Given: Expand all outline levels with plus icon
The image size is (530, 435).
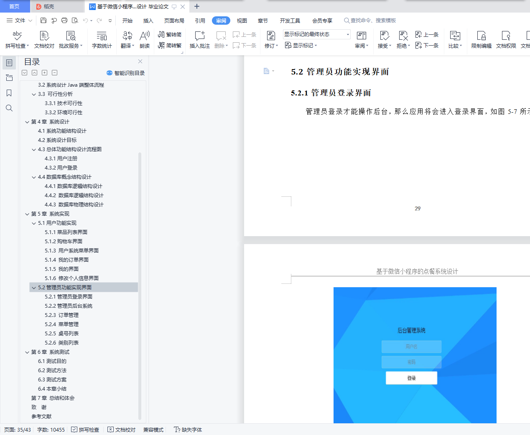Looking at the screenshot, I should tap(44, 73).
